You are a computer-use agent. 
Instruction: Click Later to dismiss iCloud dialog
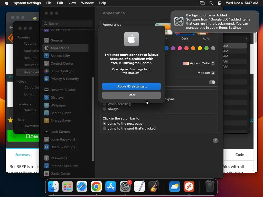pyautogui.click(x=131, y=95)
